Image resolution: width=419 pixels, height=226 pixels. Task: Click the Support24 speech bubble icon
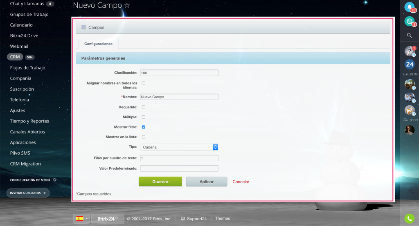tap(183, 219)
